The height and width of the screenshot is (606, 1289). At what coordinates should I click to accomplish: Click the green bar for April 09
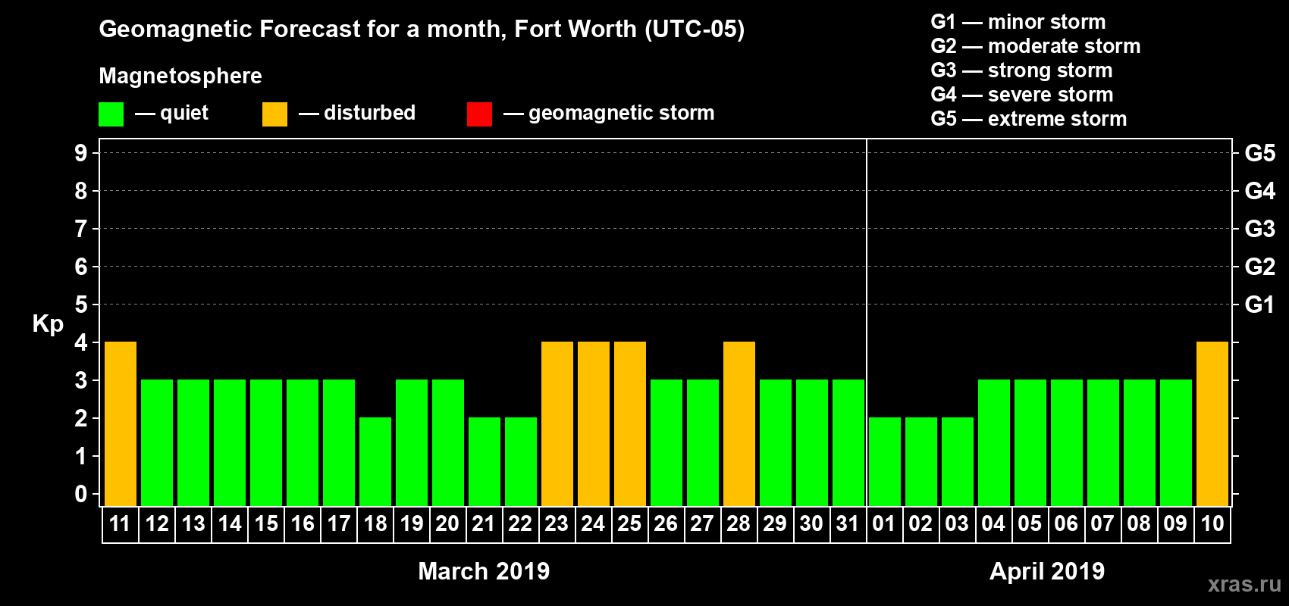pyautogui.click(x=1176, y=442)
